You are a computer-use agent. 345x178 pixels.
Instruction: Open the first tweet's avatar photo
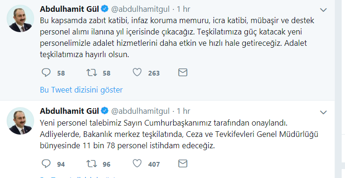20,18
